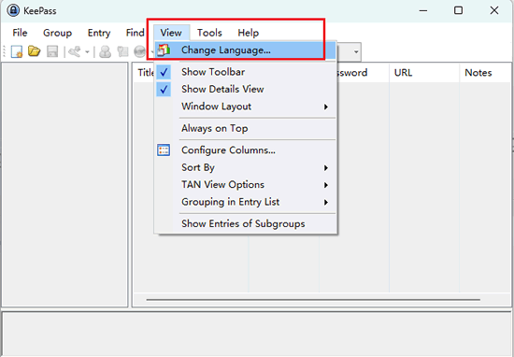Choose Change Language from View menu
This screenshot has height=357, width=514.
click(x=246, y=50)
